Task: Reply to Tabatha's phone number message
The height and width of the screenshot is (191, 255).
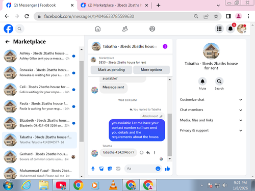Action: pyautogui.click(x=148, y=153)
